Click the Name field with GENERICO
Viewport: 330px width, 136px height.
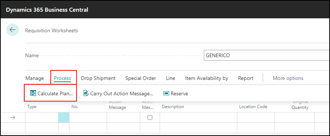pyautogui.click(x=267, y=55)
